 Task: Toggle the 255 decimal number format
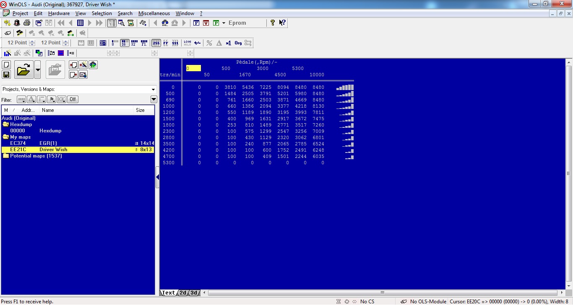(156, 43)
